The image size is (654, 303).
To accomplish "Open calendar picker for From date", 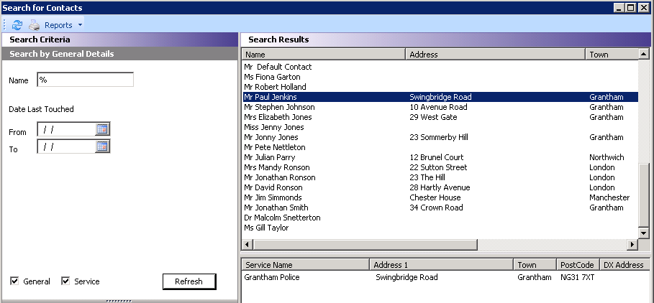I will coord(102,129).
